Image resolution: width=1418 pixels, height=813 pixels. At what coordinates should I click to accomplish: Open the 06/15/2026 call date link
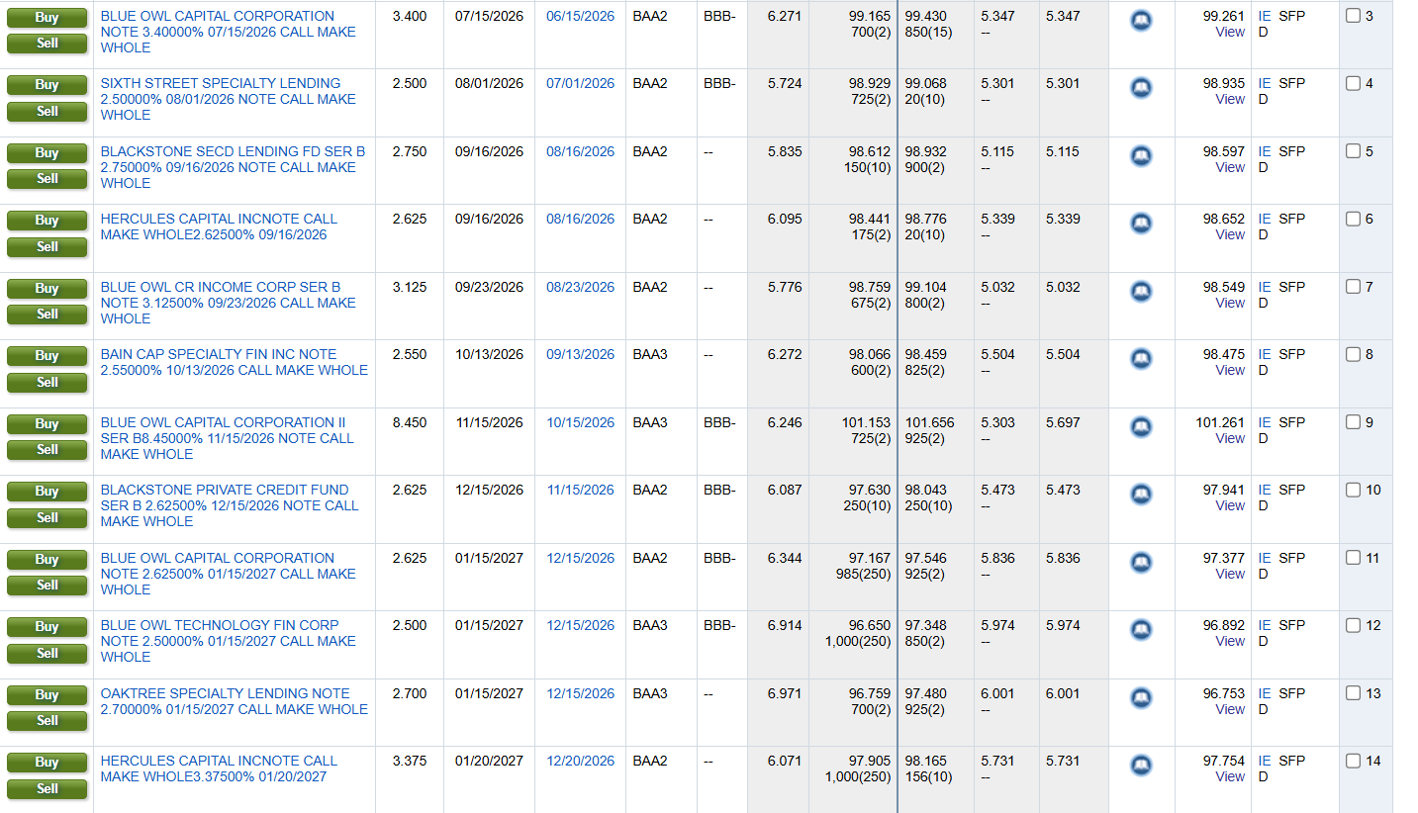[580, 16]
